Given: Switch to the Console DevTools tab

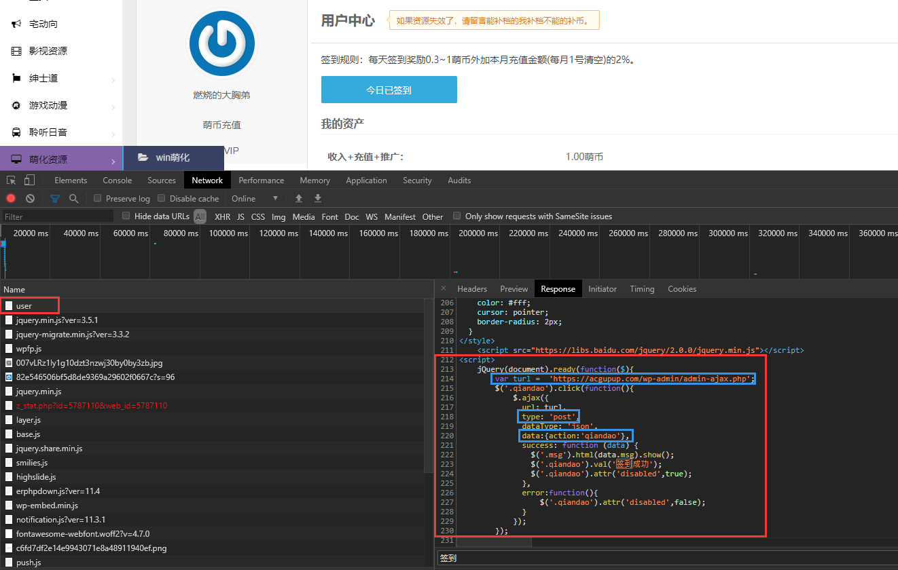Looking at the screenshot, I should (x=118, y=180).
